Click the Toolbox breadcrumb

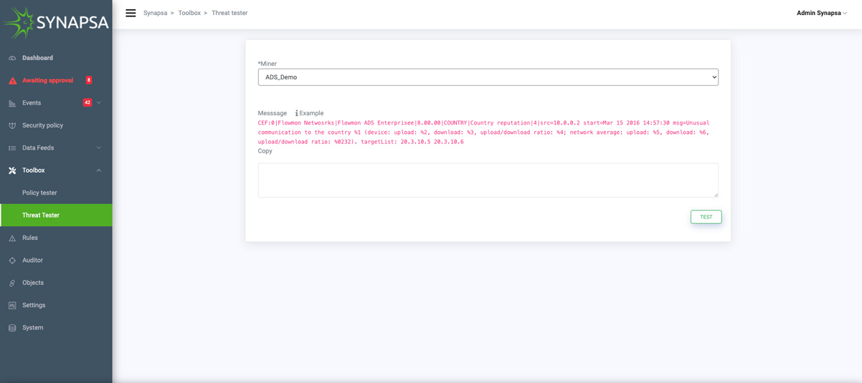(189, 13)
